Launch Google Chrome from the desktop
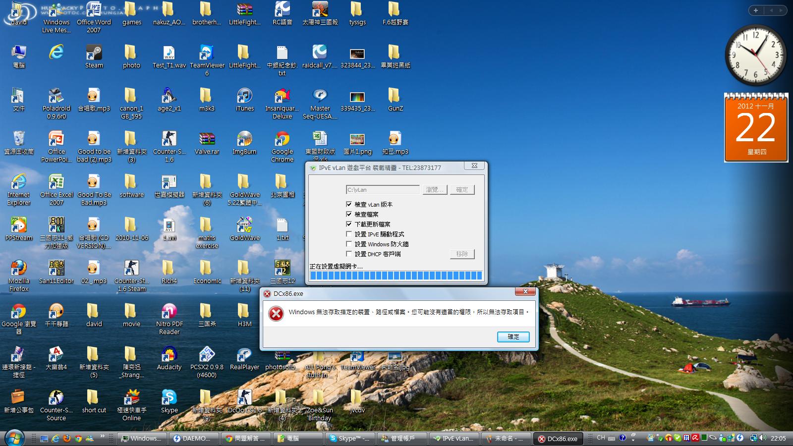 tap(282, 139)
